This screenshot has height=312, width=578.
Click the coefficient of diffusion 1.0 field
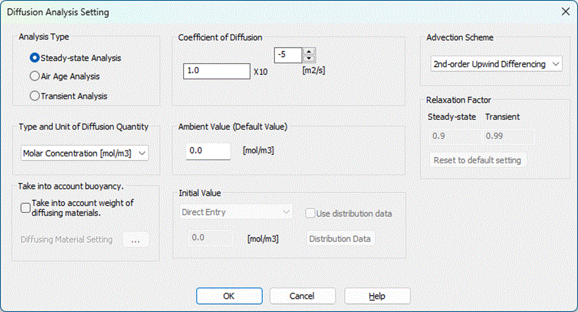click(216, 71)
